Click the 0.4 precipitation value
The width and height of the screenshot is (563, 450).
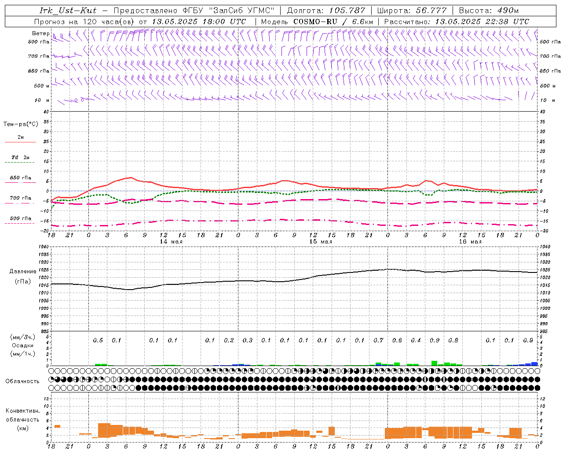coord(416,341)
